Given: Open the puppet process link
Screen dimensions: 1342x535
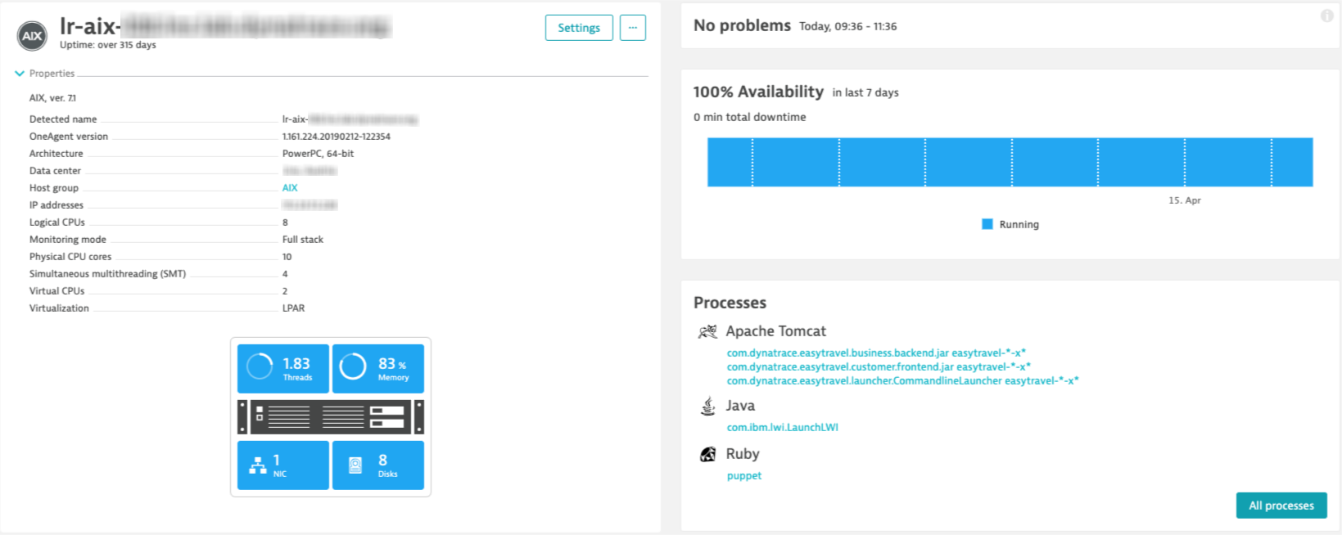Looking at the screenshot, I should (x=744, y=476).
